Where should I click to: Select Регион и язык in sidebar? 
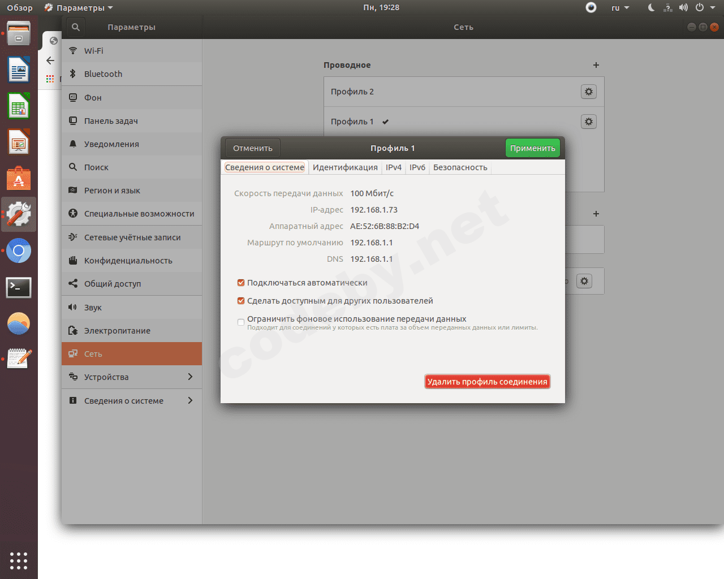pos(132,191)
